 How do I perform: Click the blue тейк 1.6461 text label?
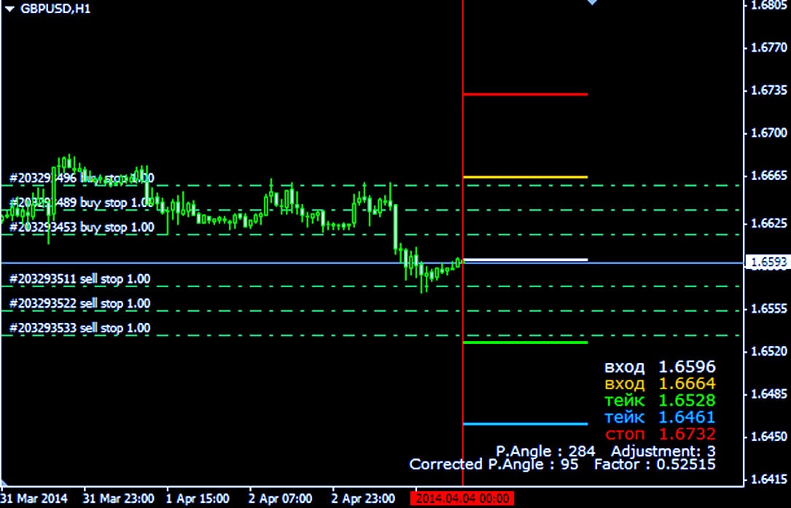(x=660, y=418)
